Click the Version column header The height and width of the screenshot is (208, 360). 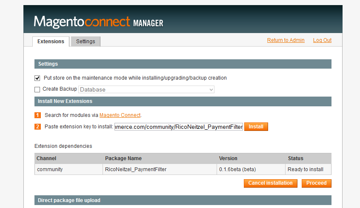pos(251,158)
